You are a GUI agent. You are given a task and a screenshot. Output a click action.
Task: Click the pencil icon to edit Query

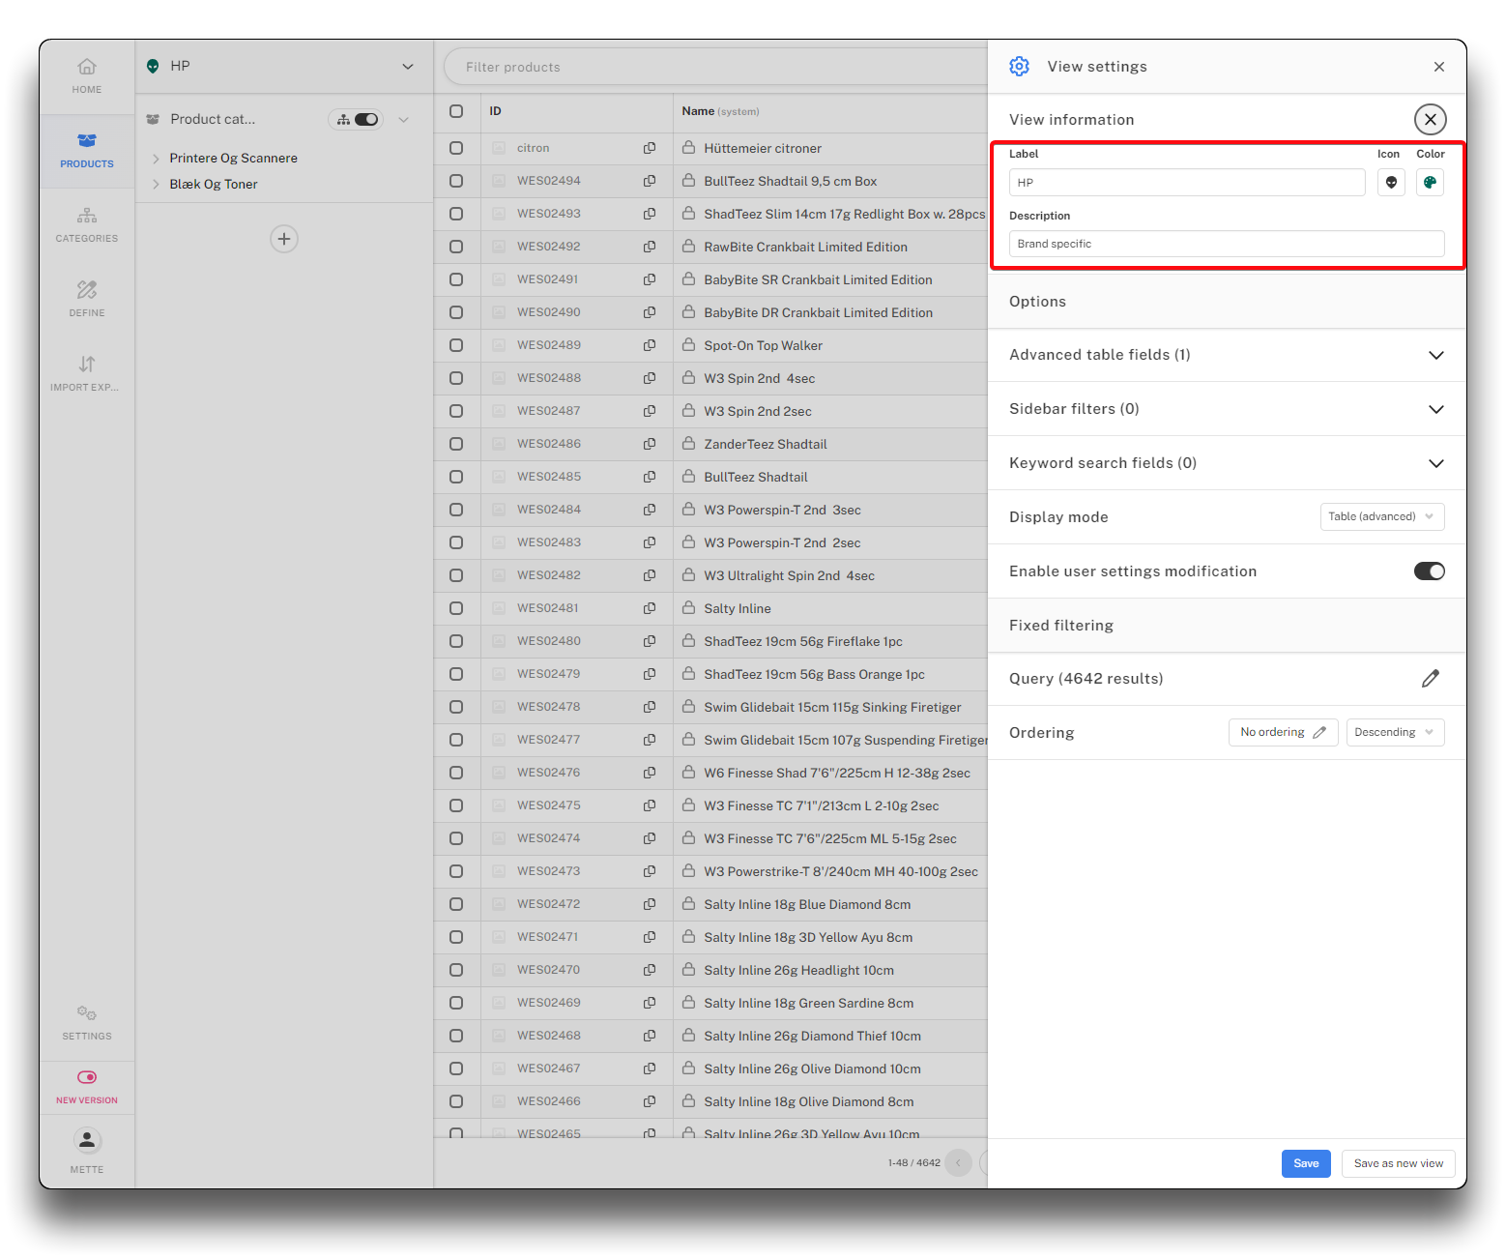1430,679
